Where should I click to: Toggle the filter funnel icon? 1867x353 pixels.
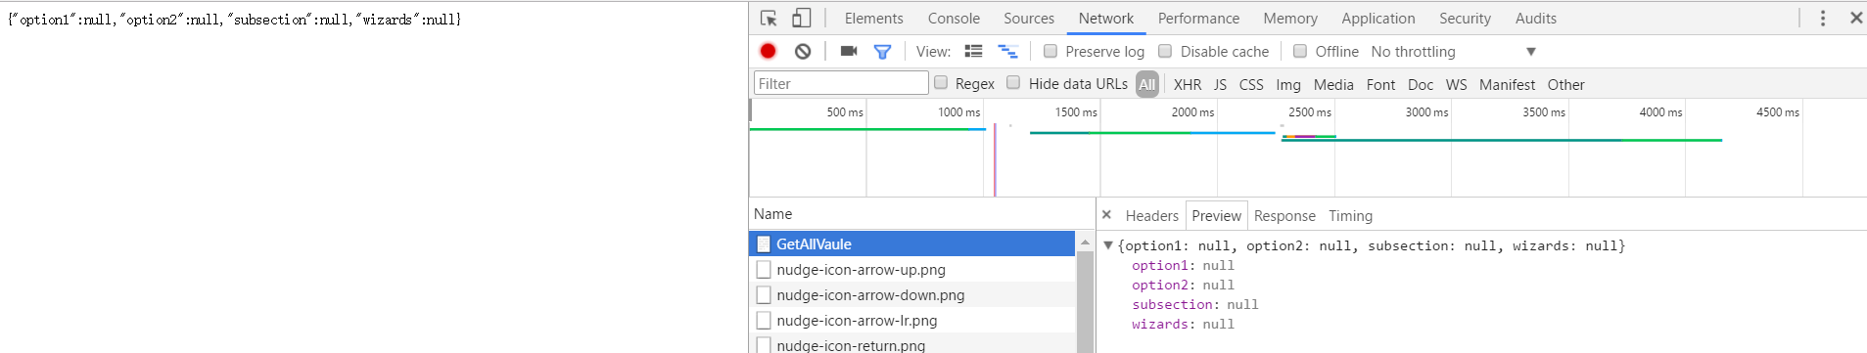click(882, 51)
